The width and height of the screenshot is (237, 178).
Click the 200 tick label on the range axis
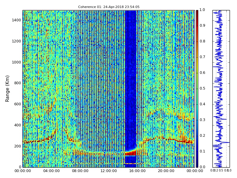17,146
